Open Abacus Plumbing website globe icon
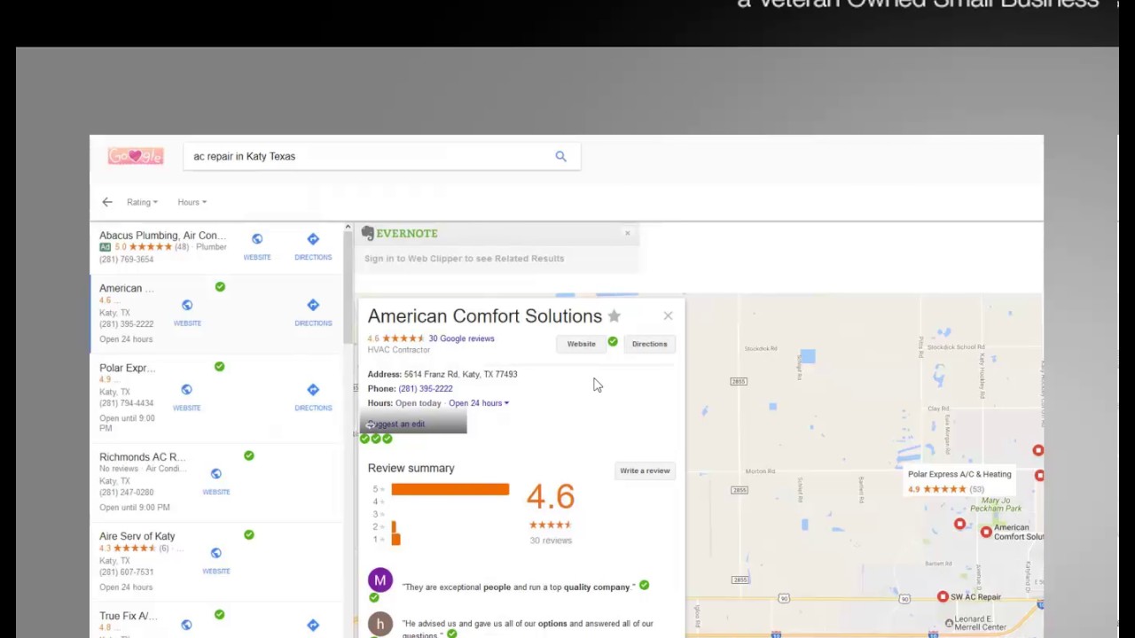Image resolution: width=1135 pixels, height=638 pixels. (257, 239)
